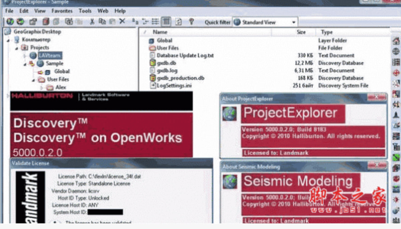Open the Tools menu

tap(85, 10)
